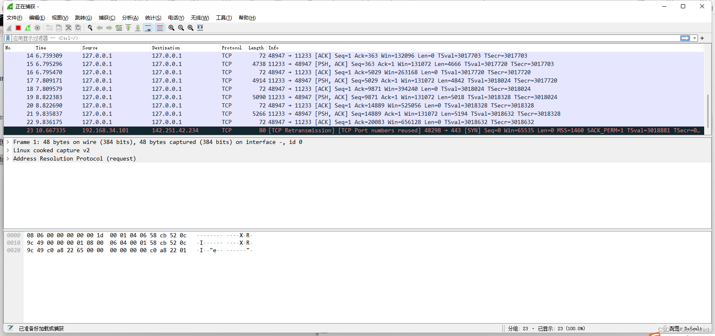This screenshot has height=336, width=715.
Task: Open the 统计(S) menu
Action: [x=153, y=18]
